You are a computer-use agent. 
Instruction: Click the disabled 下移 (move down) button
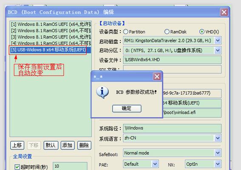pos(34,145)
